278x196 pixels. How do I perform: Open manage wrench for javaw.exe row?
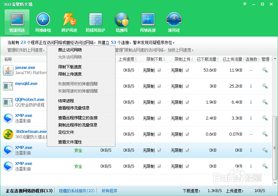point(265,70)
